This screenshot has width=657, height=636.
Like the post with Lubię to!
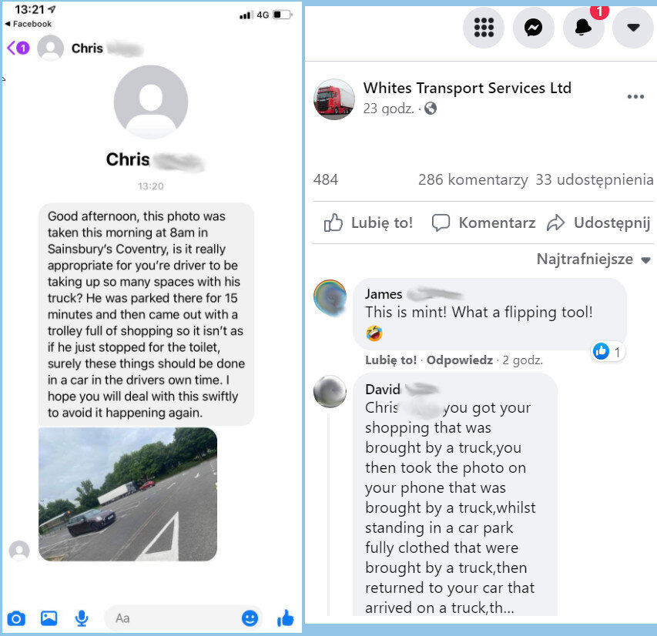coord(368,223)
